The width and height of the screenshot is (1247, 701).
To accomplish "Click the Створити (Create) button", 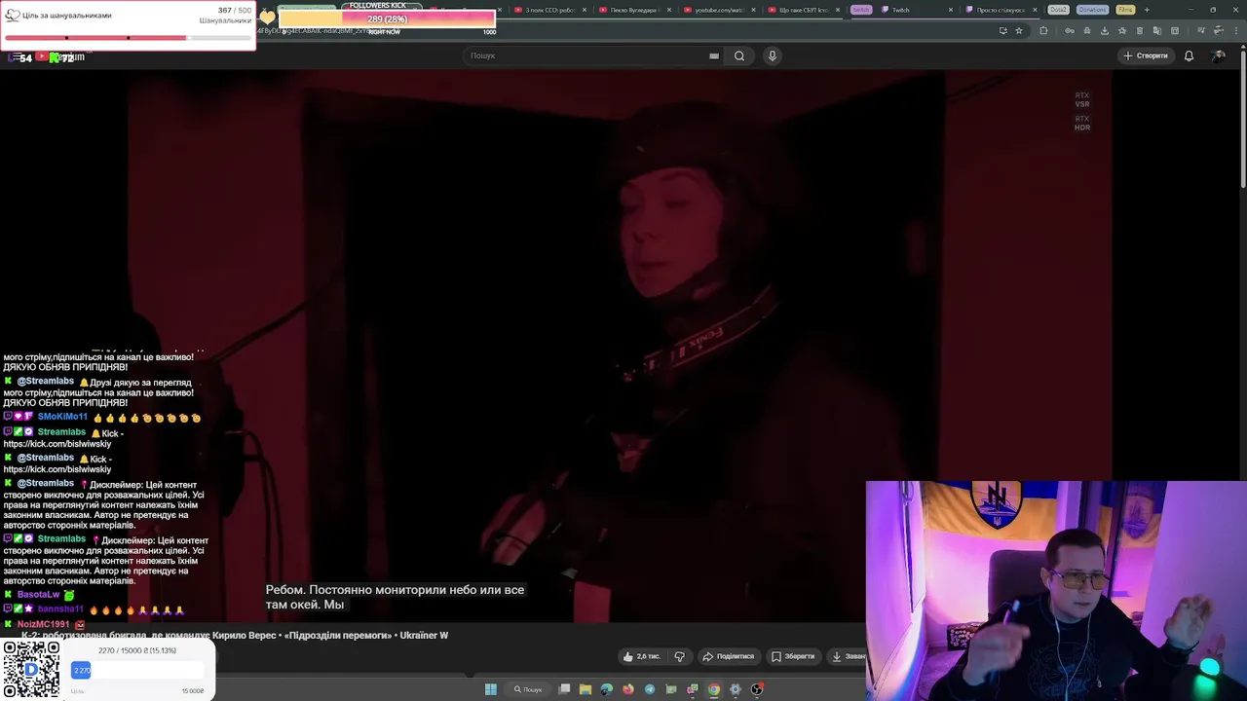I will [x=1146, y=55].
